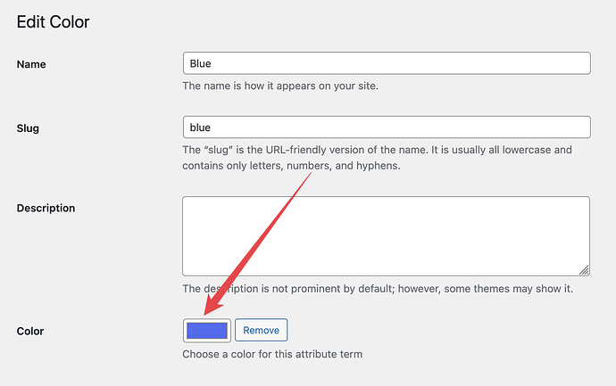Click the Name field label
The width and height of the screenshot is (616, 386).
pos(31,64)
